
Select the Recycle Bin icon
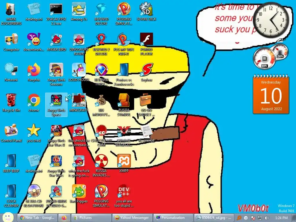11,103
